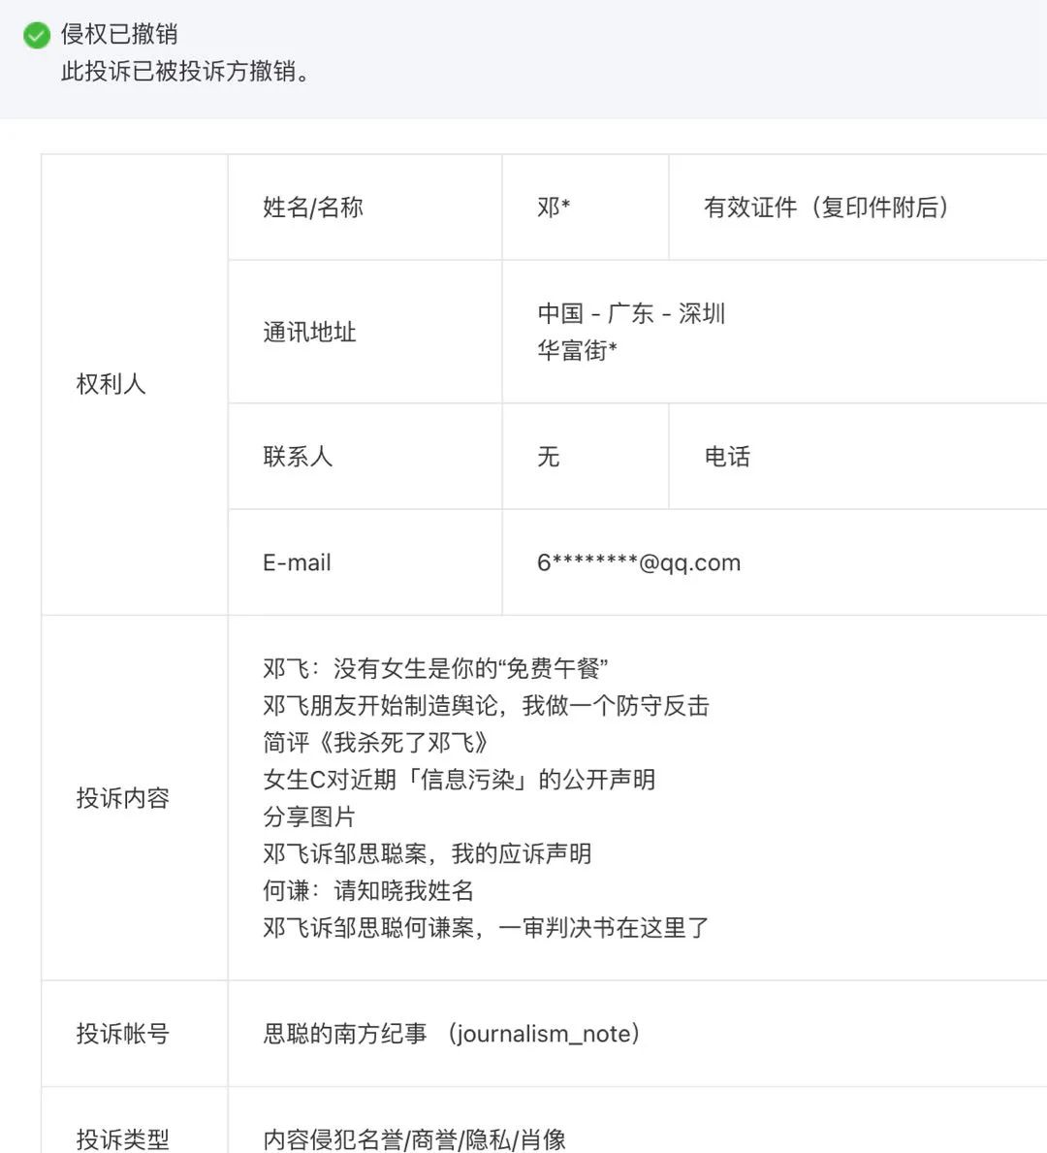Click the 有效证件（复印件附后） cell
1047x1153 pixels.
tap(826, 208)
